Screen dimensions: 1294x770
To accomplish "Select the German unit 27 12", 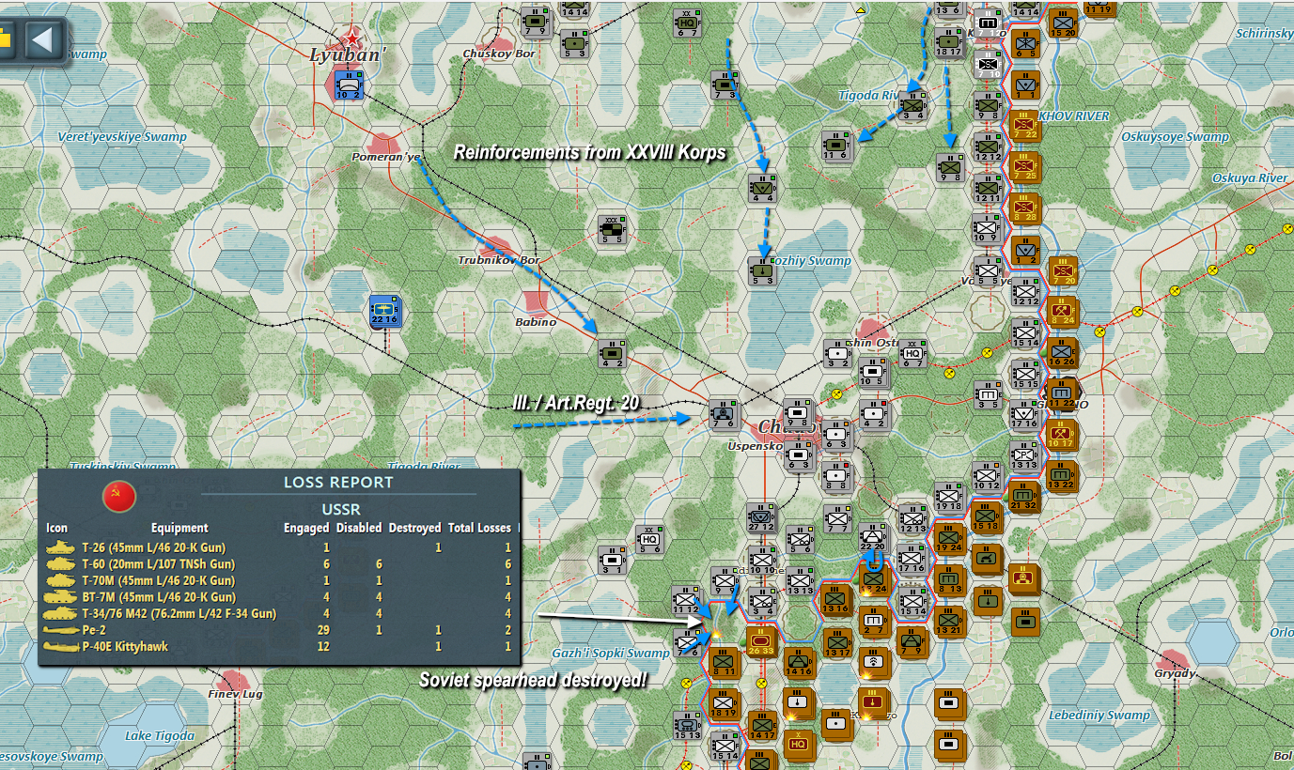I will (760, 516).
